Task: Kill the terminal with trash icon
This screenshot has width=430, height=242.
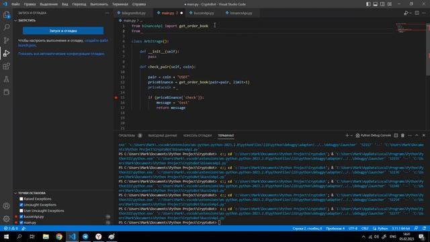Action: point(402,136)
